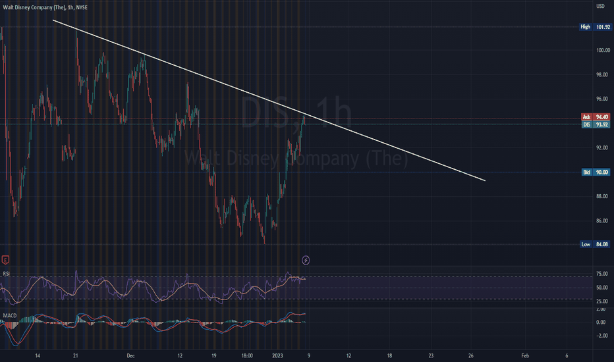
Task: Click the 14 date label on time axis
Action: pyautogui.click(x=38, y=355)
